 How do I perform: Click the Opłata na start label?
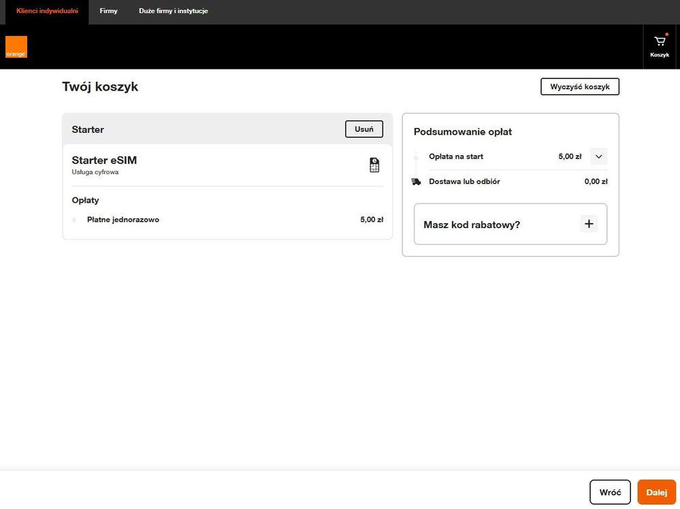pyautogui.click(x=456, y=157)
